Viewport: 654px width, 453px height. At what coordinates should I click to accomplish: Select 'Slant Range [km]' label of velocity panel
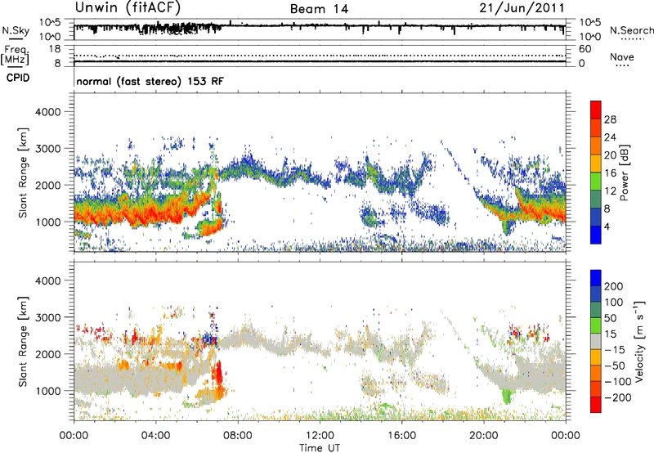[x=23, y=342]
